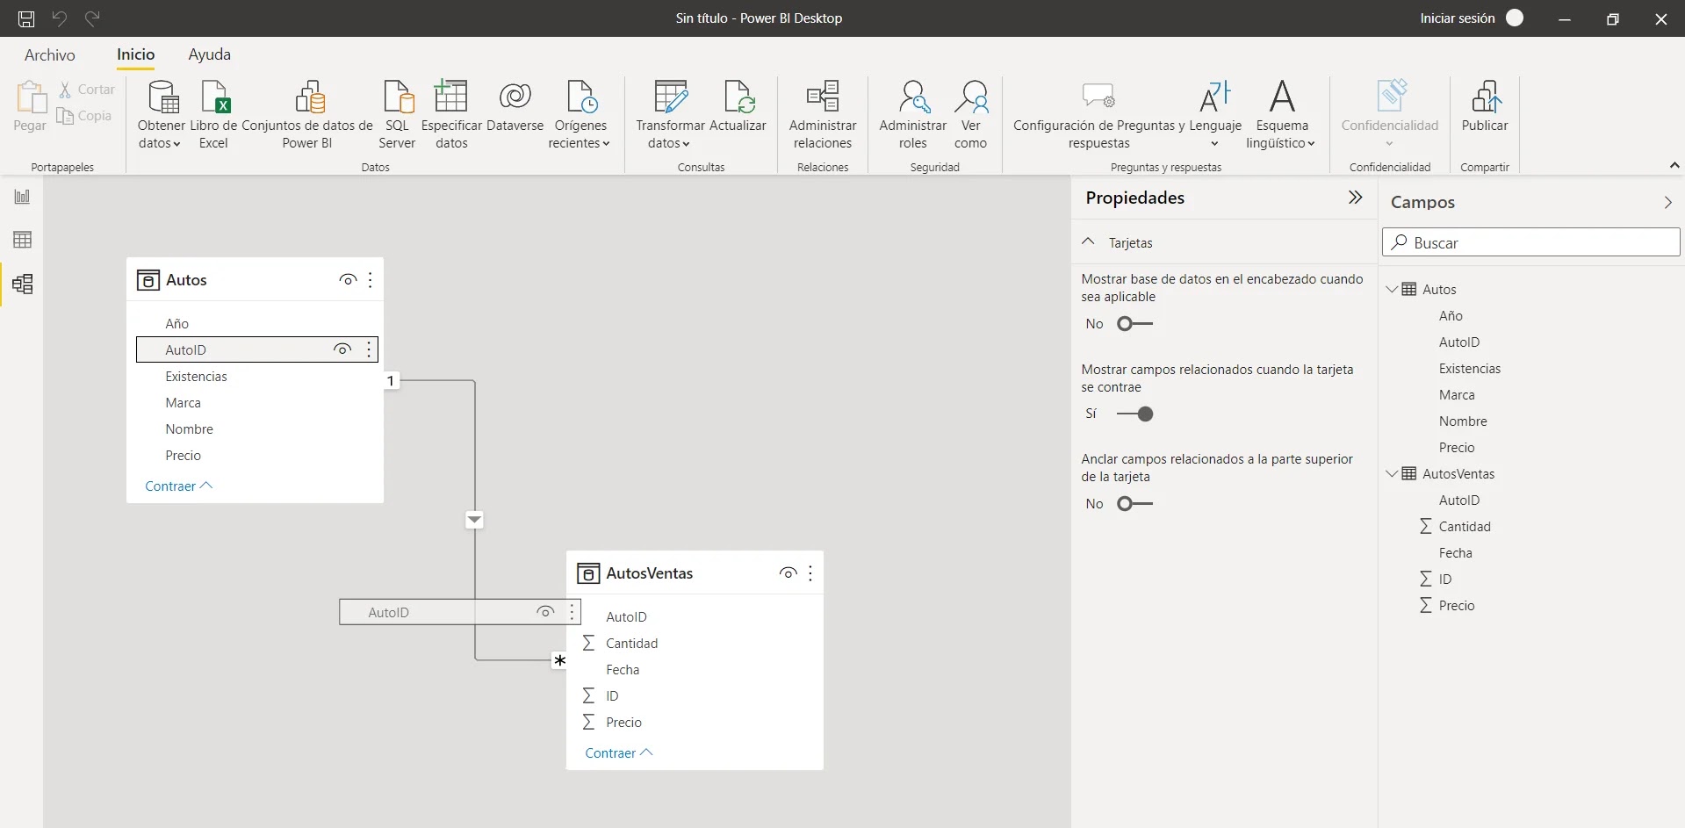The image size is (1685, 828).
Task: Click the Copia button
Action: coord(84,116)
